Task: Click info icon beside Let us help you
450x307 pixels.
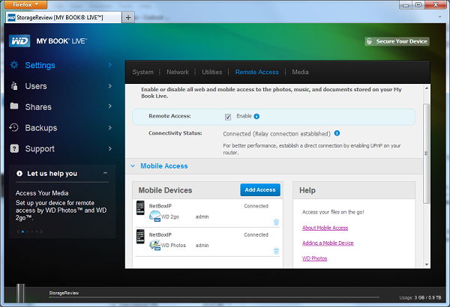Action: point(19,174)
